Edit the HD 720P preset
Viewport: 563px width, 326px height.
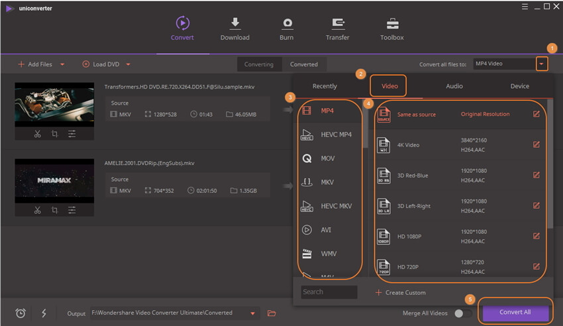click(x=536, y=266)
